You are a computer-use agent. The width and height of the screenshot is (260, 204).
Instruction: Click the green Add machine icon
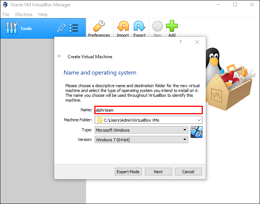pyautogui.click(x=172, y=26)
